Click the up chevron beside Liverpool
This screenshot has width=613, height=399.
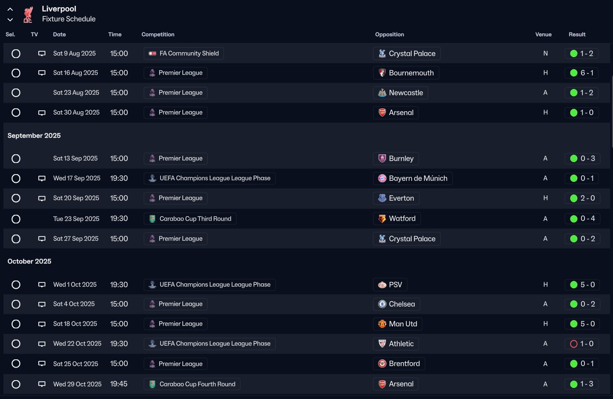10,9
